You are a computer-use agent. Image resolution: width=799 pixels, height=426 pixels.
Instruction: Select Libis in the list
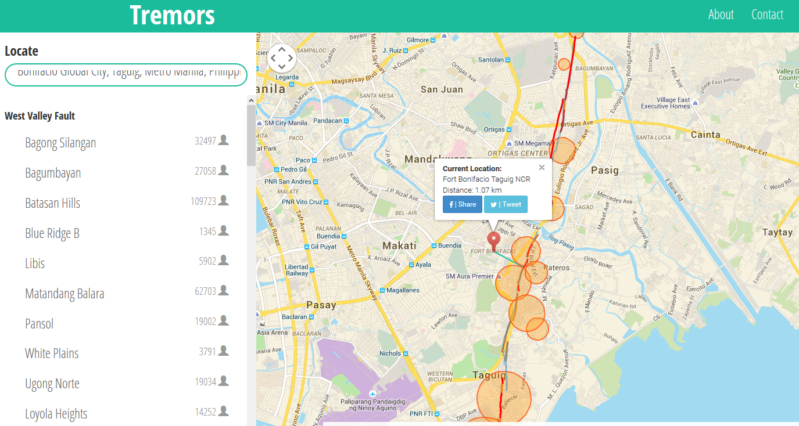pyautogui.click(x=35, y=263)
